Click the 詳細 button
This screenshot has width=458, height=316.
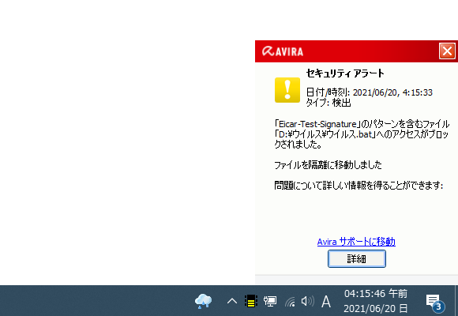[x=357, y=258]
